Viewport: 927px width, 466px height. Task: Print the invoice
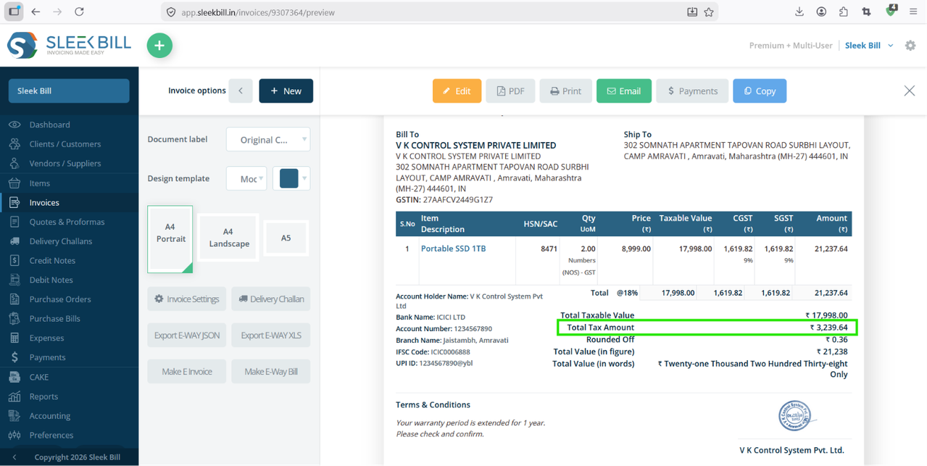point(566,91)
